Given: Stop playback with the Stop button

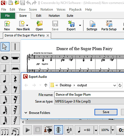Looking at the screenshot, I should point(38,130).
